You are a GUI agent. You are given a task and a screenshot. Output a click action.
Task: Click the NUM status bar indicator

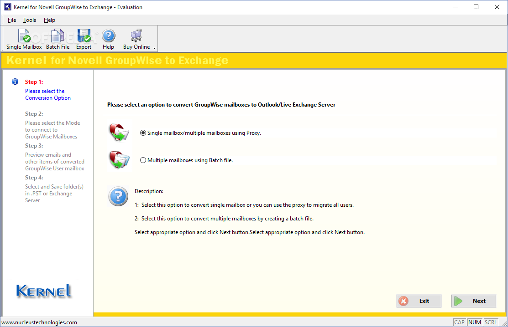point(474,322)
